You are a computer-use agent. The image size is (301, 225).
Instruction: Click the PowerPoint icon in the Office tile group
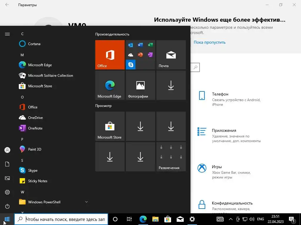pyautogui.click(x=140, y=55)
